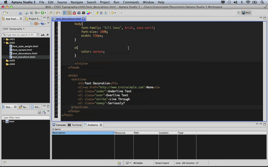268x167 pixels.
Task: Switch to Project Explorer tab
Action: tap(32, 19)
